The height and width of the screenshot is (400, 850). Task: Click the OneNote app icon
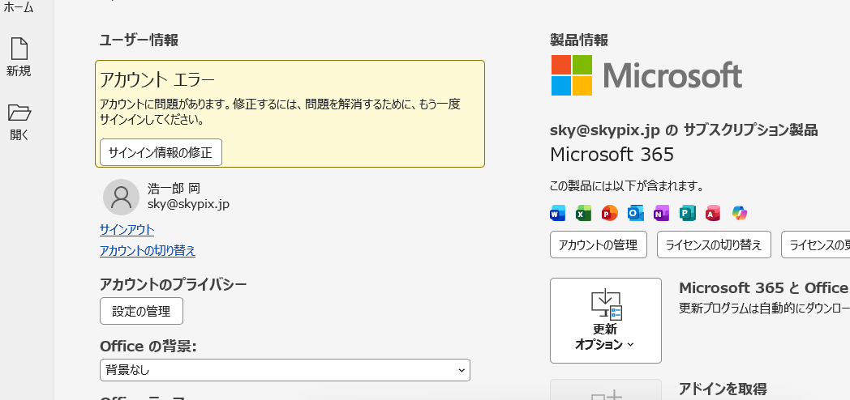click(661, 213)
